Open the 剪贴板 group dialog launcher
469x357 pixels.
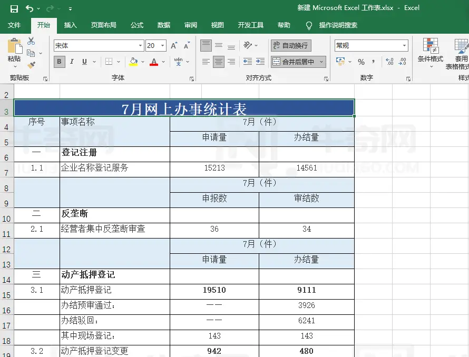[x=45, y=79]
